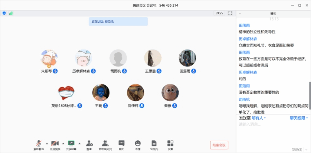This screenshot has width=311, height=153.
Task: Click the 郑佳炜 participant avatar
Action: pyautogui.click(x=136, y=93)
